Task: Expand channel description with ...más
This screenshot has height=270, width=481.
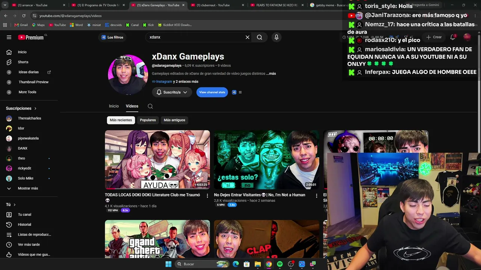Action: pyautogui.click(x=271, y=73)
